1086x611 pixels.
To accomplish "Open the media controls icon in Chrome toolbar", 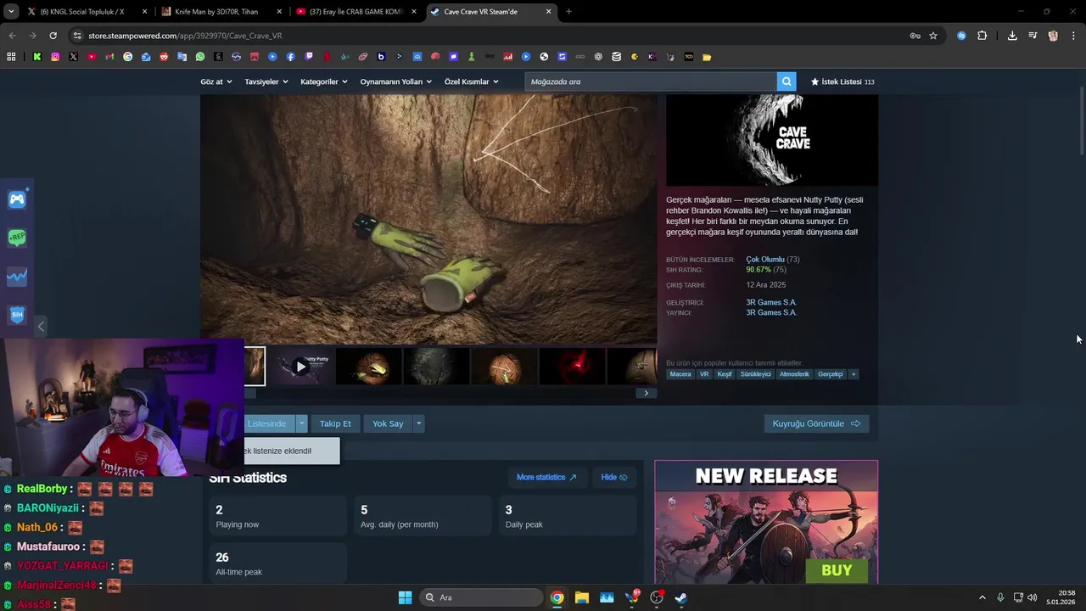I will (1033, 36).
